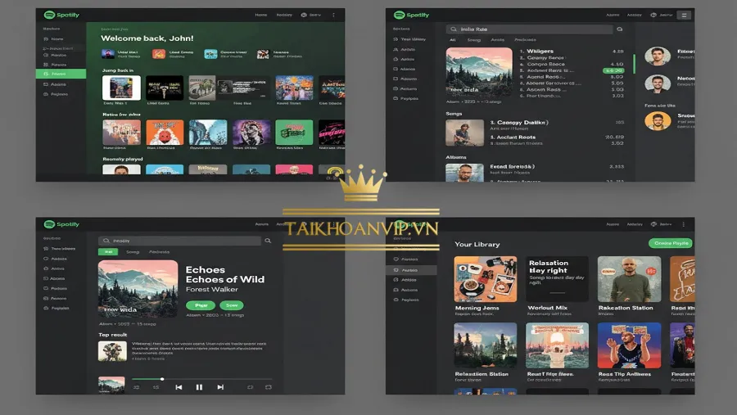Viewport: 737px width, 415px height.
Task: Open the three-dot menu in Your Library window
Action: click(x=684, y=224)
